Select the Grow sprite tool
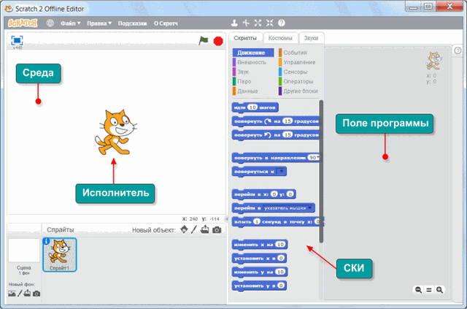This screenshot has height=309, width=467. click(x=258, y=23)
